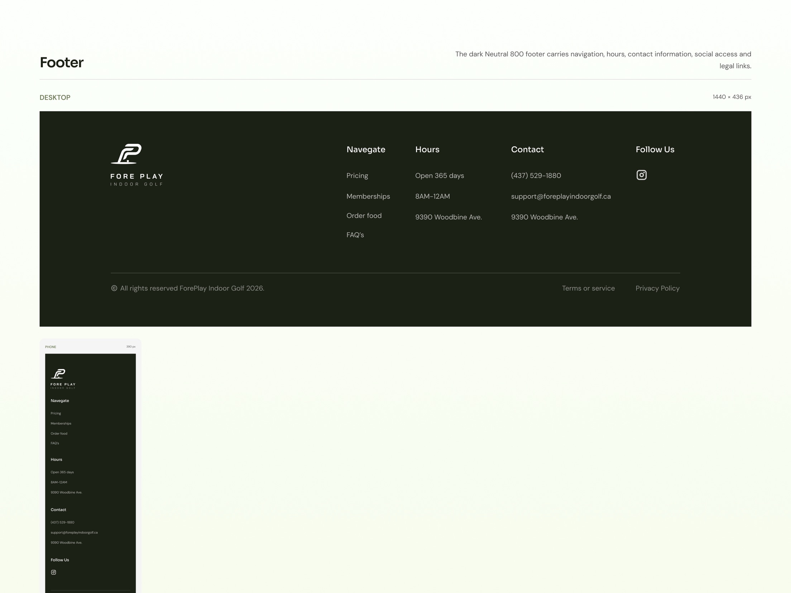
Task: Click support email address in desktop footer
Action: click(x=561, y=197)
